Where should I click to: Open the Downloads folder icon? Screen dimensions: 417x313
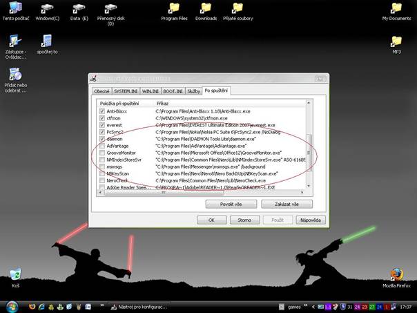pyautogui.click(x=206, y=11)
